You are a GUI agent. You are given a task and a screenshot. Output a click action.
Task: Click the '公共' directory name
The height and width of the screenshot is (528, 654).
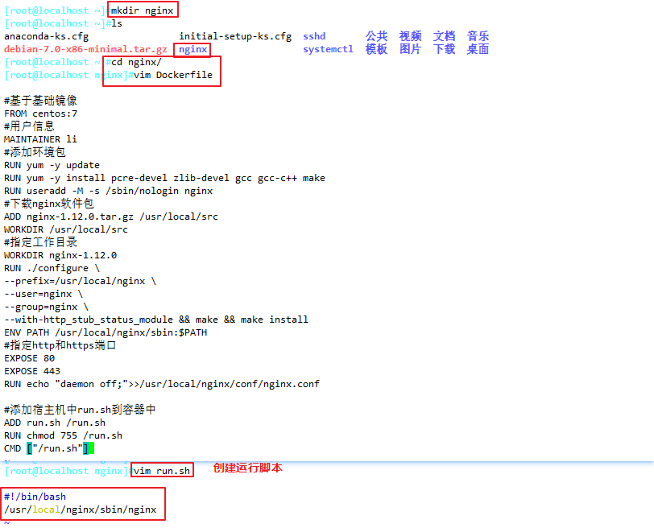[377, 36]
